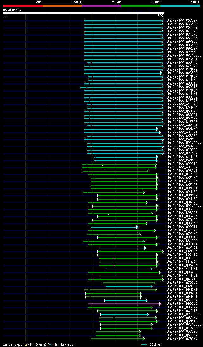Select the green ~80% identity legend segment
203x347 pixels.
click(x=141, y=6)
